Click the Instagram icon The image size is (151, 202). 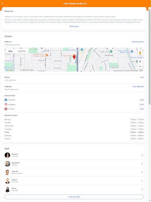pos(6,105)
